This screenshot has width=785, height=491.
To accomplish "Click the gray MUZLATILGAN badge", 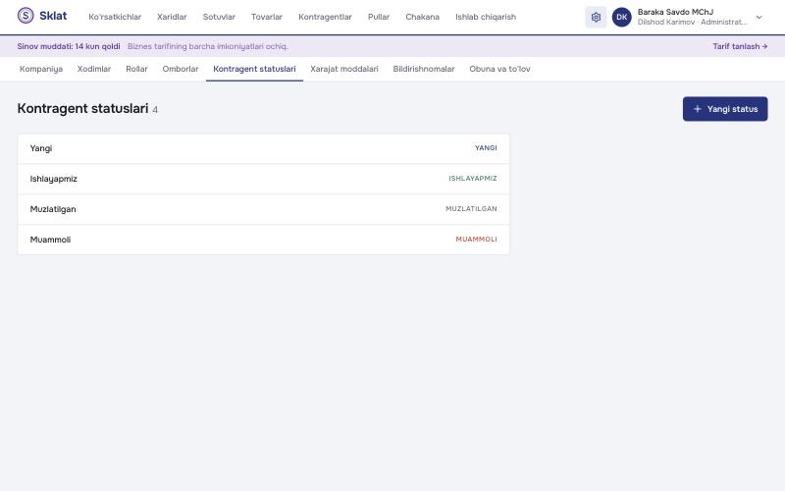I will 471,209.
